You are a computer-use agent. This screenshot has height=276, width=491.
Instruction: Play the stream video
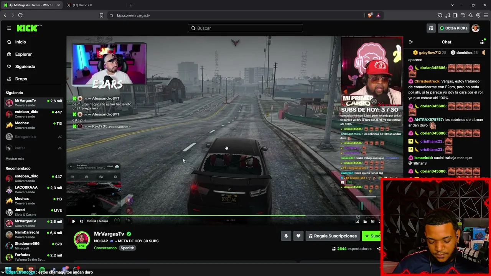click(x=74, y=221)
